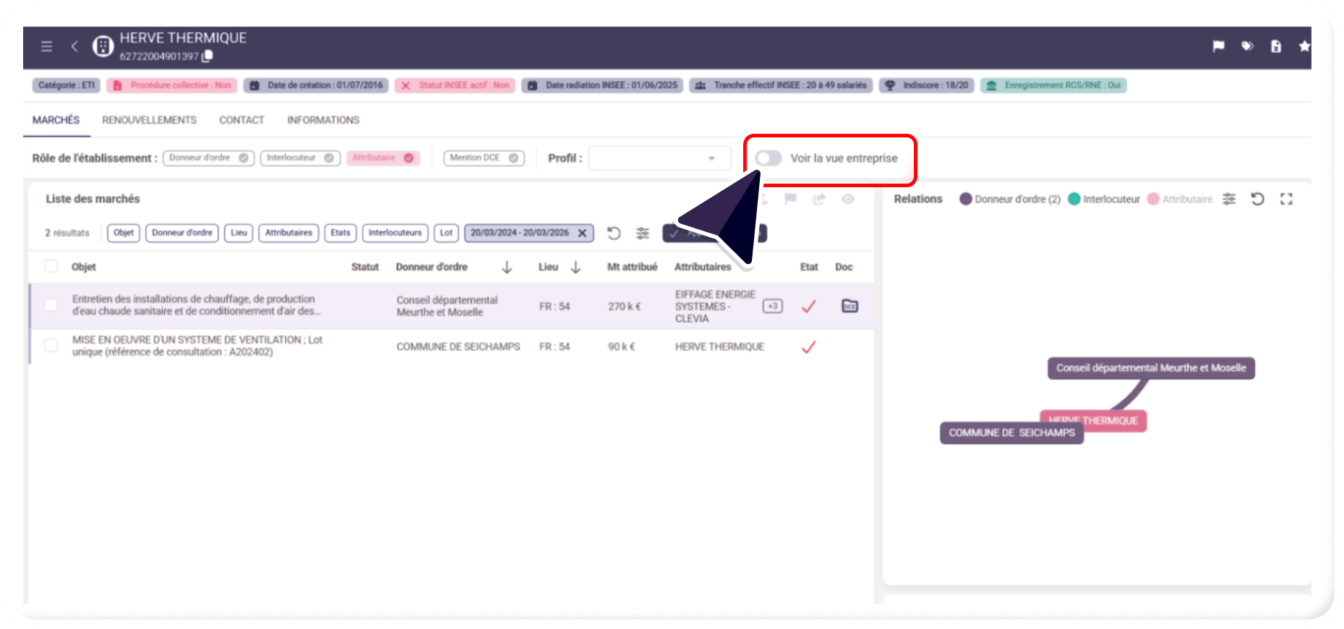
Task: Open DCE document for first market
Action: point(849,306)
